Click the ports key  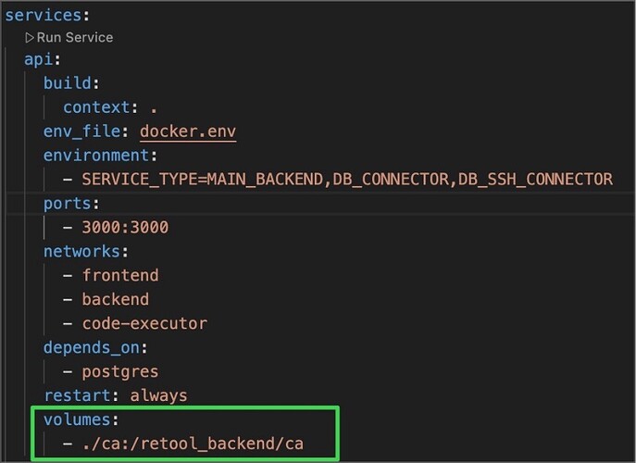tap(67, 203)
